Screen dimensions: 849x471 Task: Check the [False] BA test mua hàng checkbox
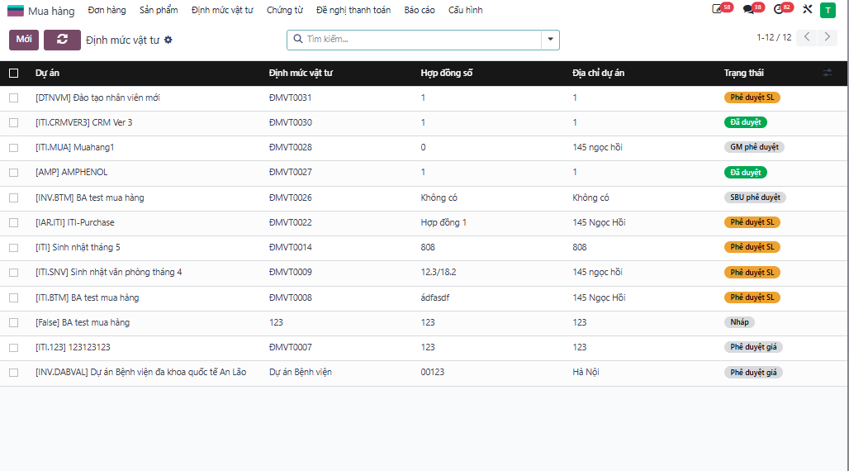coord(13,322)
